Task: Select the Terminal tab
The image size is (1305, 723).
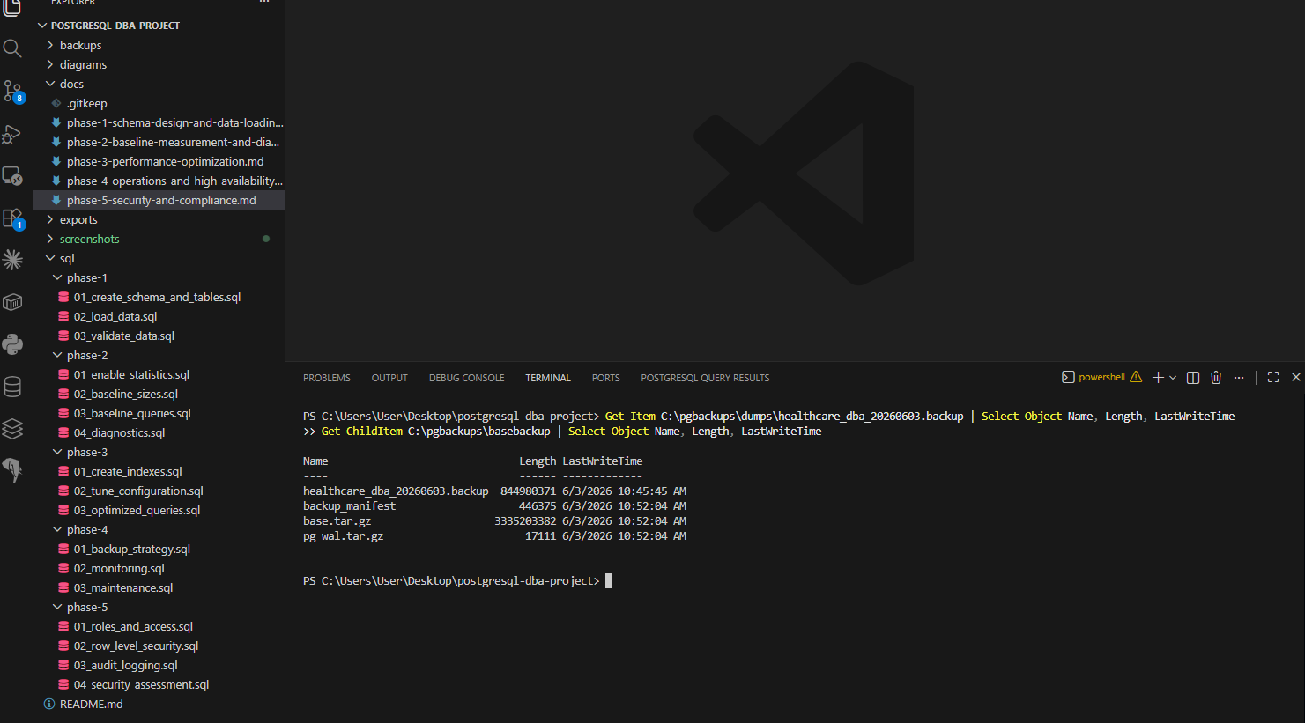Action: 548,378
